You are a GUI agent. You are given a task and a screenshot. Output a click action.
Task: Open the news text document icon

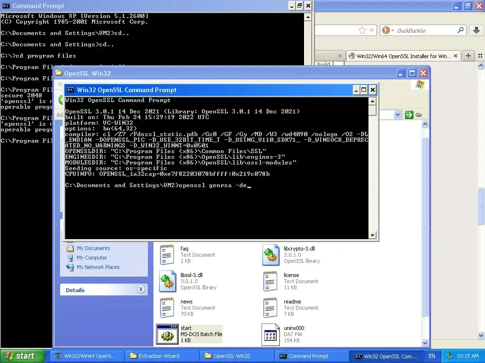[167, 308]
